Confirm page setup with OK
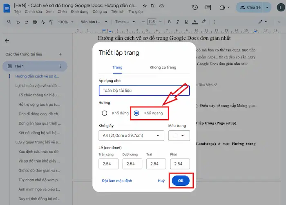The width and height of the screenshot is (286, 205). pos(181,180)
